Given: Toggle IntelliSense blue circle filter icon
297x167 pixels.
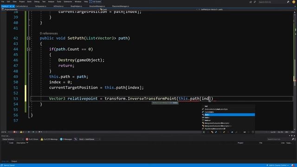Looking at the screenshot, I should click(232, 132).
